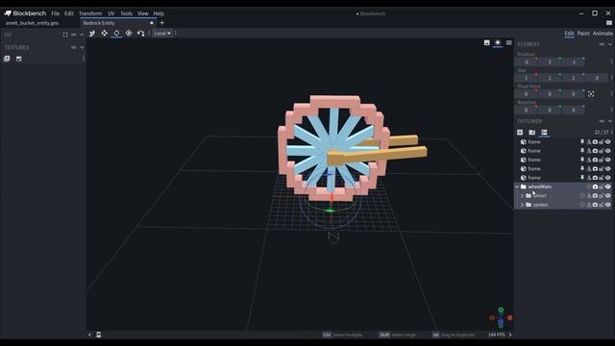615x346 pixels.
Task: Click the tool icon left of Move tool
Action: pos(92,34)
